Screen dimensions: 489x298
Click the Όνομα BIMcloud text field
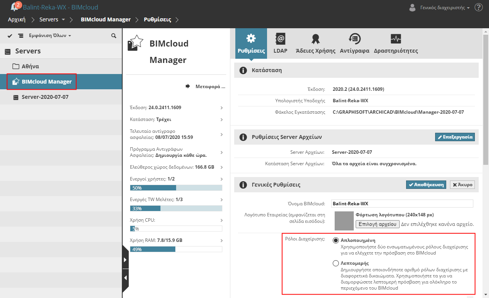tap(402, 204)
